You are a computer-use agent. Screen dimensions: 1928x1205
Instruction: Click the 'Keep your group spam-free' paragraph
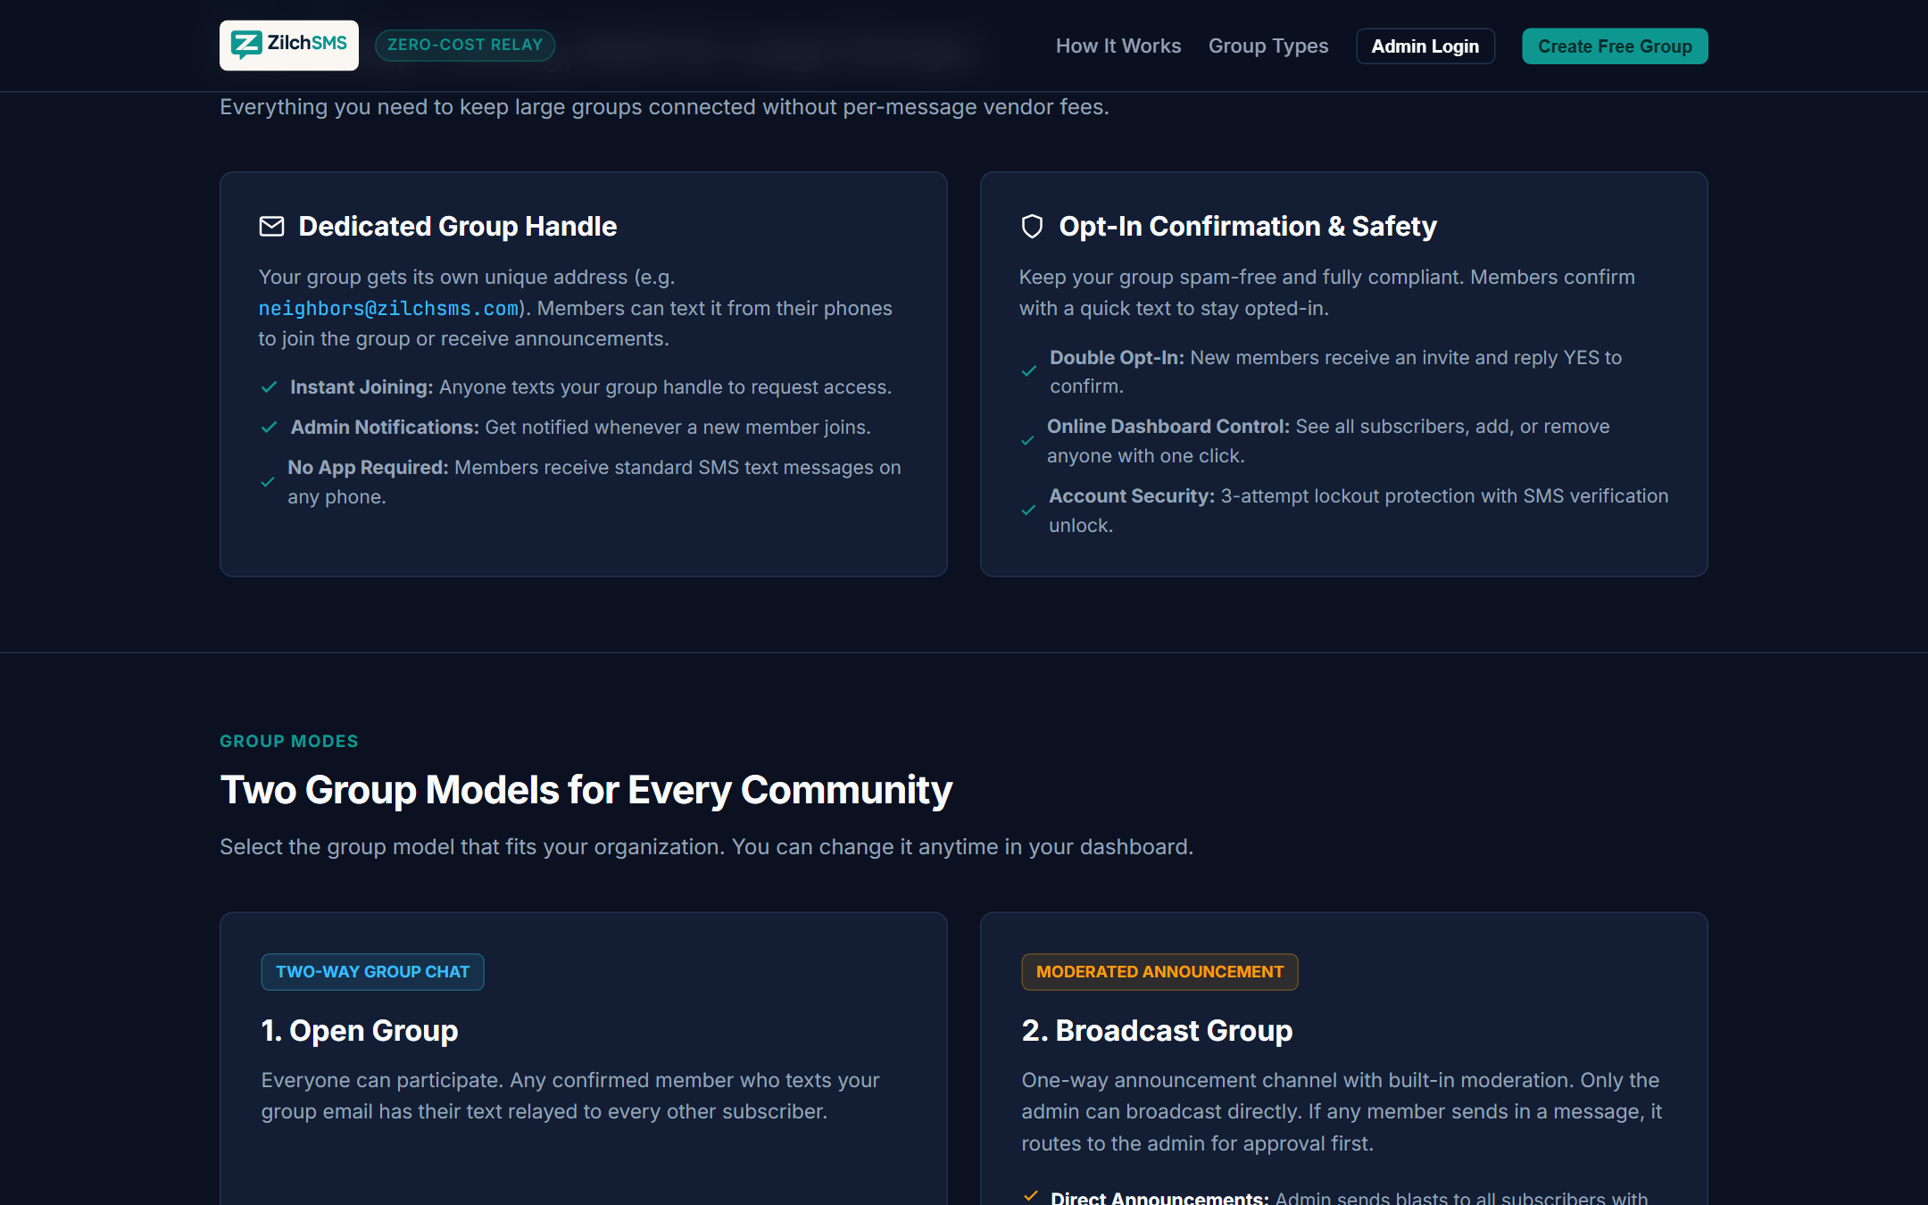(1326, 293)
